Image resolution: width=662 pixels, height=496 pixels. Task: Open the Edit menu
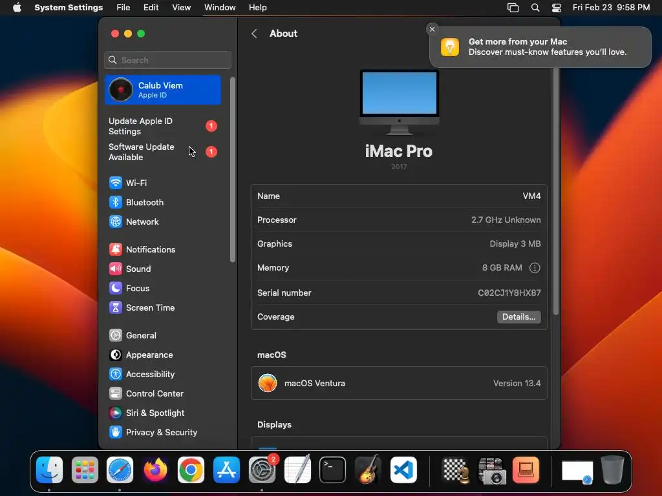pyautogui.click(x=151, y=8)
